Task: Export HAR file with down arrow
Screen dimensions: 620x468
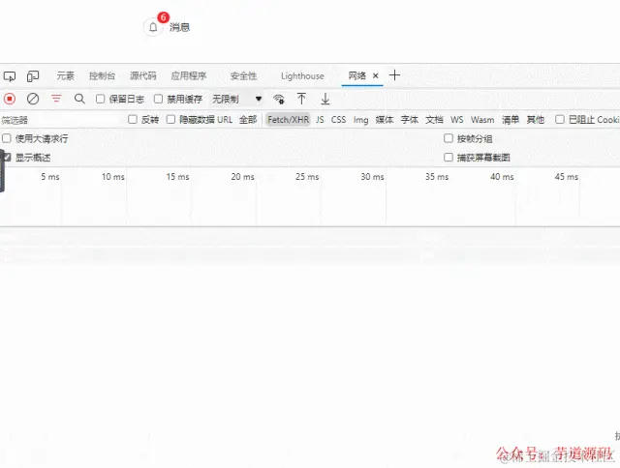Action: click(325, 99)
